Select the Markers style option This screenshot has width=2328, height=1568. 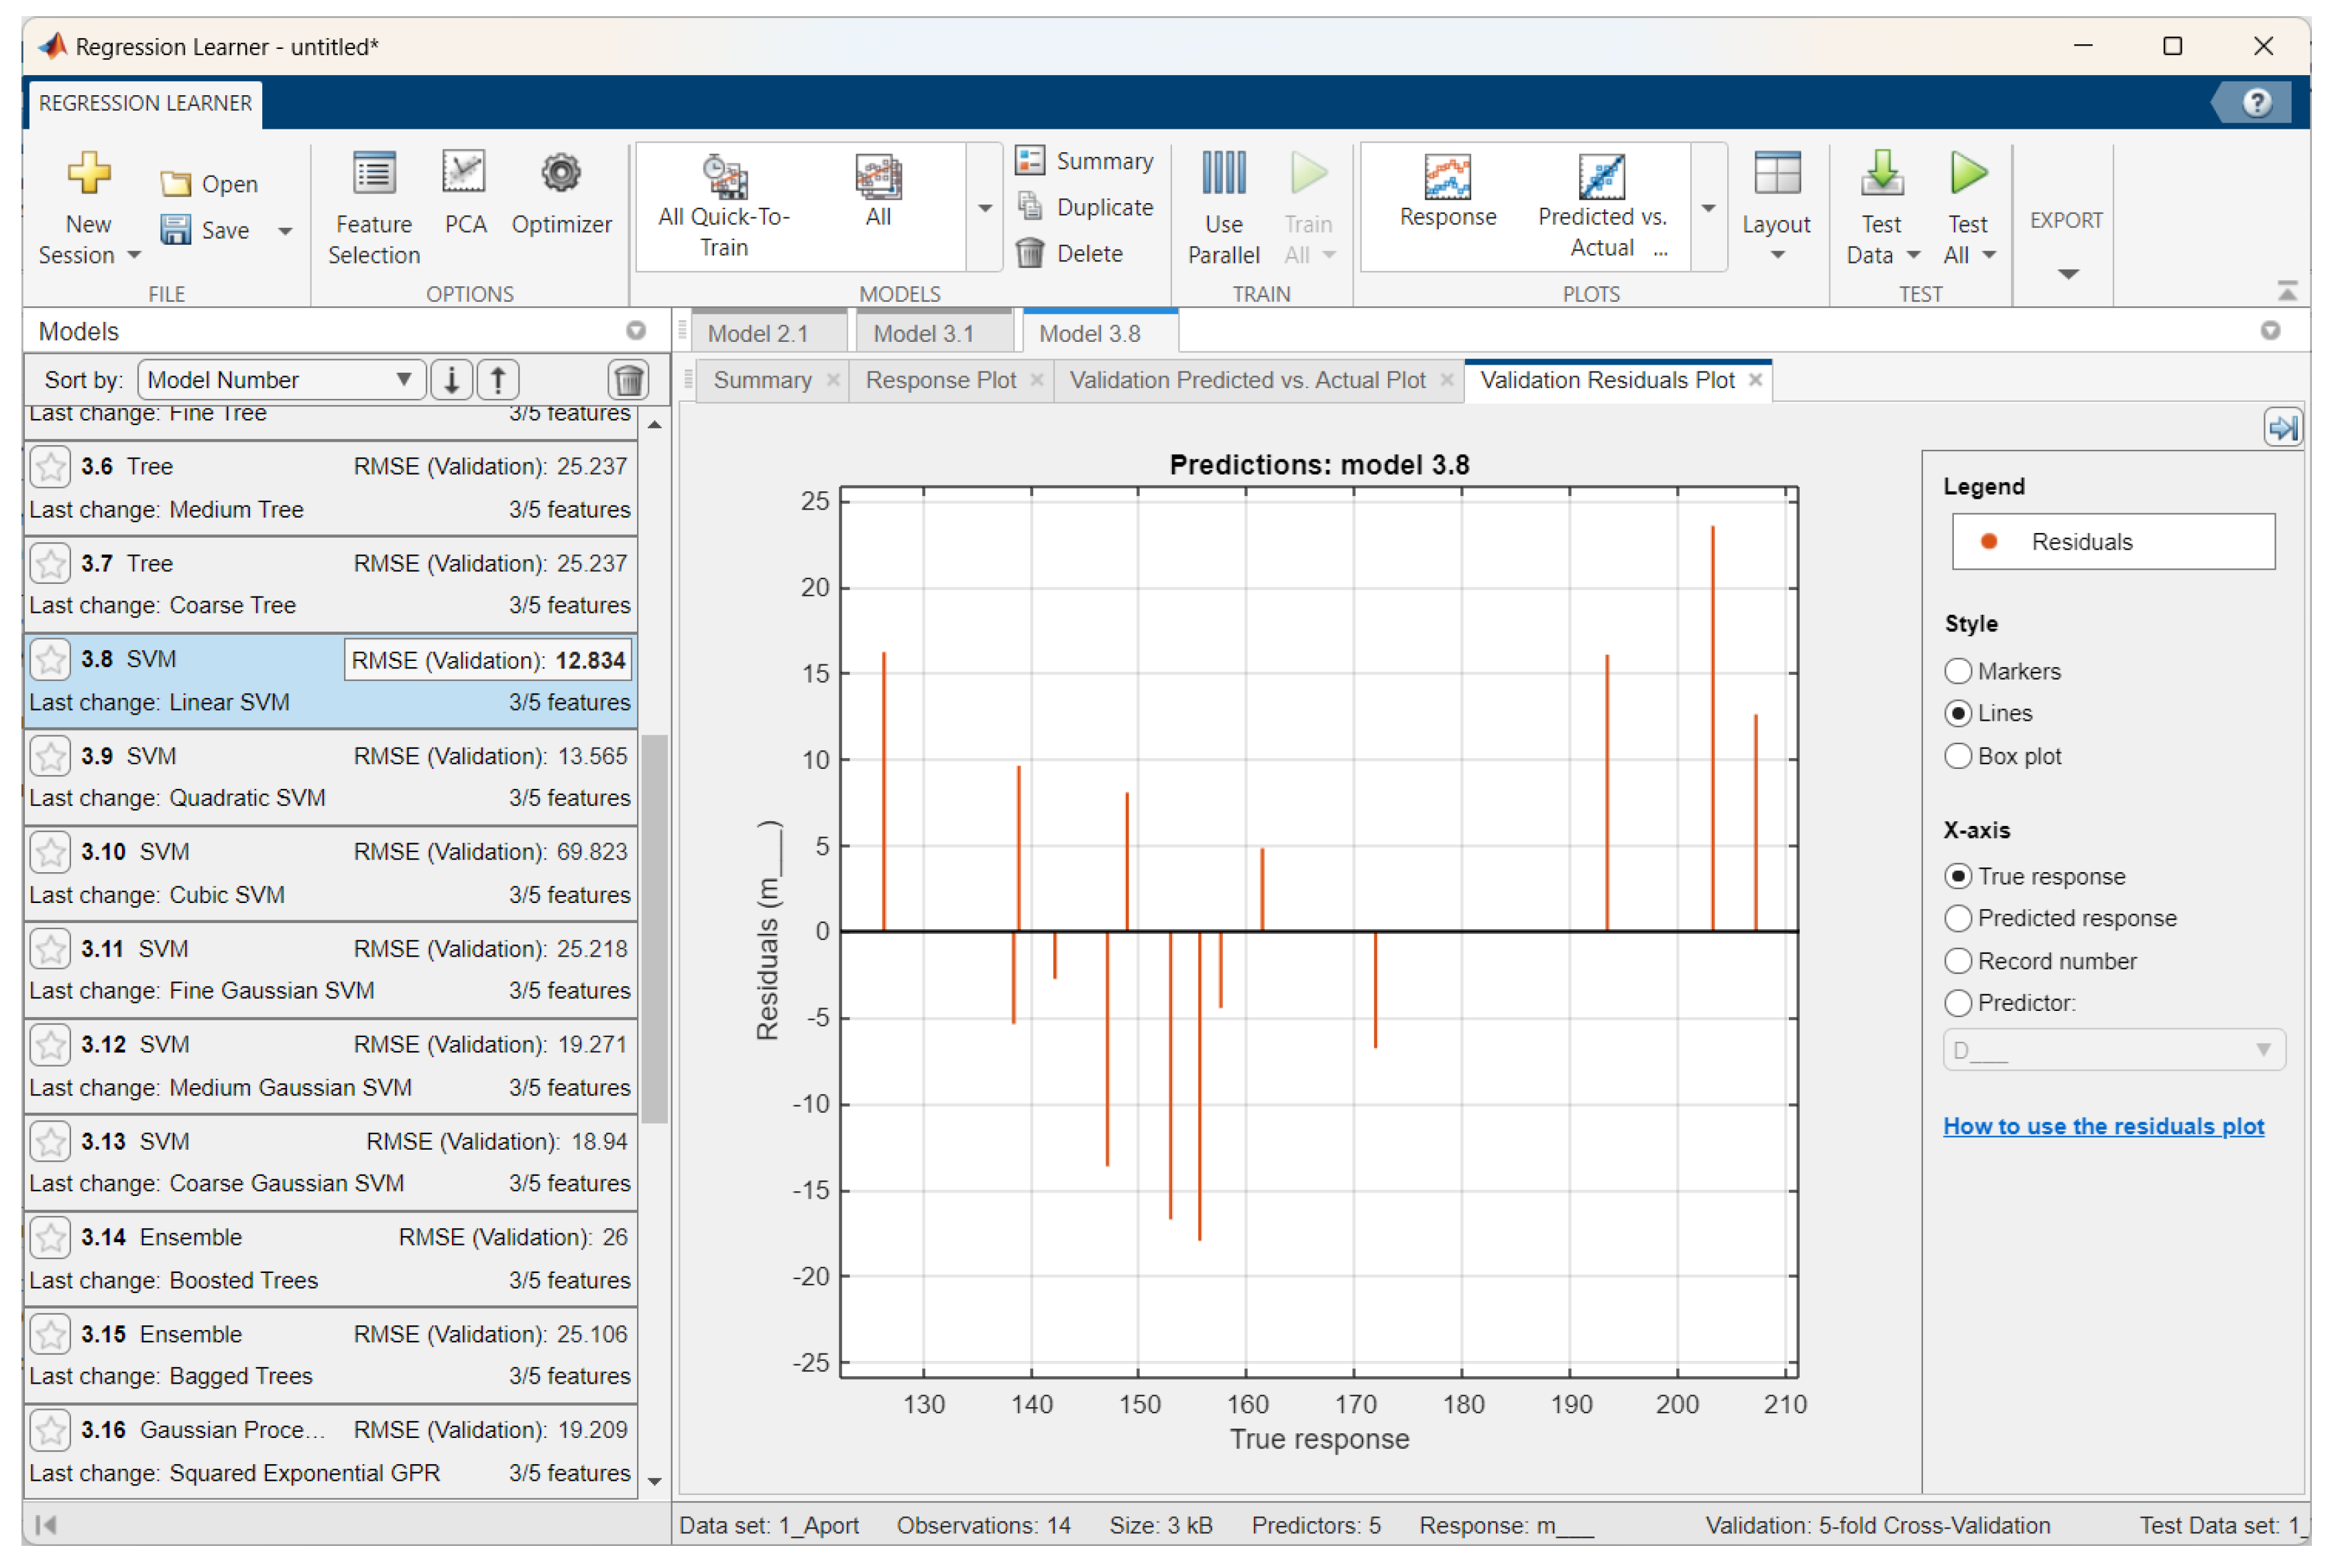pyautogui.click(x=1957, y=671)
